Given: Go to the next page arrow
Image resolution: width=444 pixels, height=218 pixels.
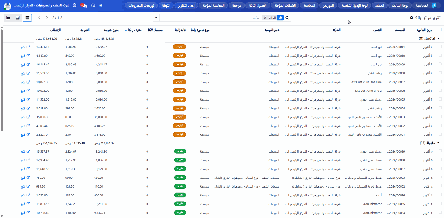Looking at the screenshot, I should [x=47, y=18].
